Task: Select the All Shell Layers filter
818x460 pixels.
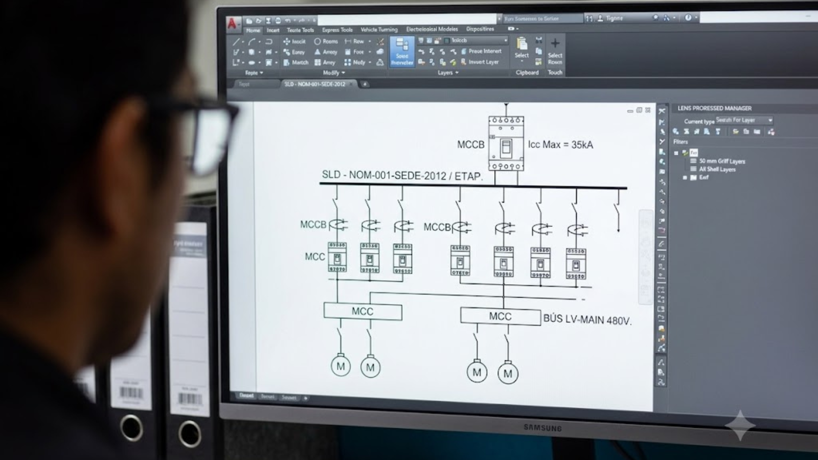Action: point(717,169)
